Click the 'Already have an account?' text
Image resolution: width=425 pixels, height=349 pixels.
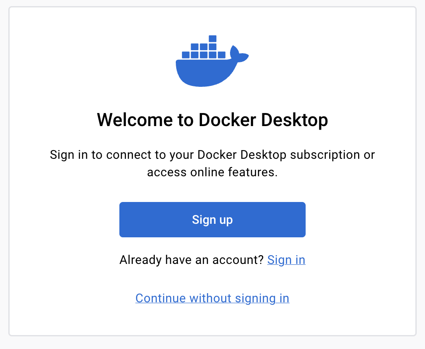(x=192, y=260)
